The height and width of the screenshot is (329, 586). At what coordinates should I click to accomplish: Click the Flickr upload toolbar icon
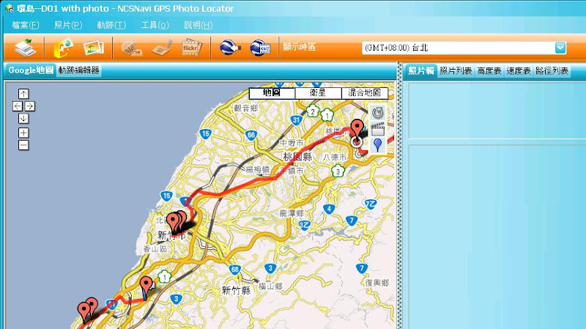(191, 48)
